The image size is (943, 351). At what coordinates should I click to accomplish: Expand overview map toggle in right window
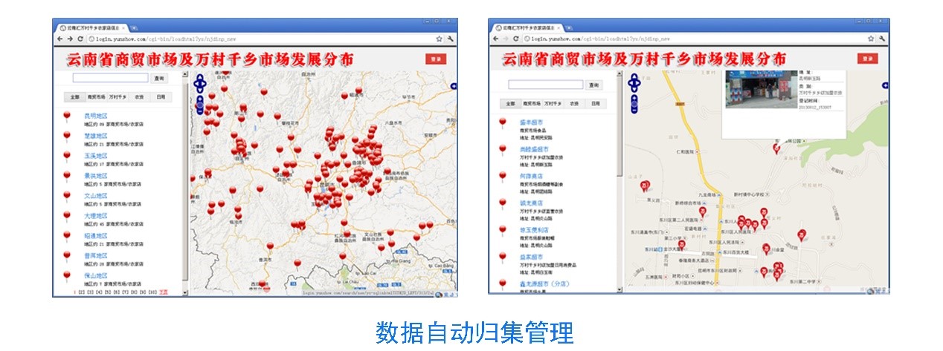coord(884,86)
